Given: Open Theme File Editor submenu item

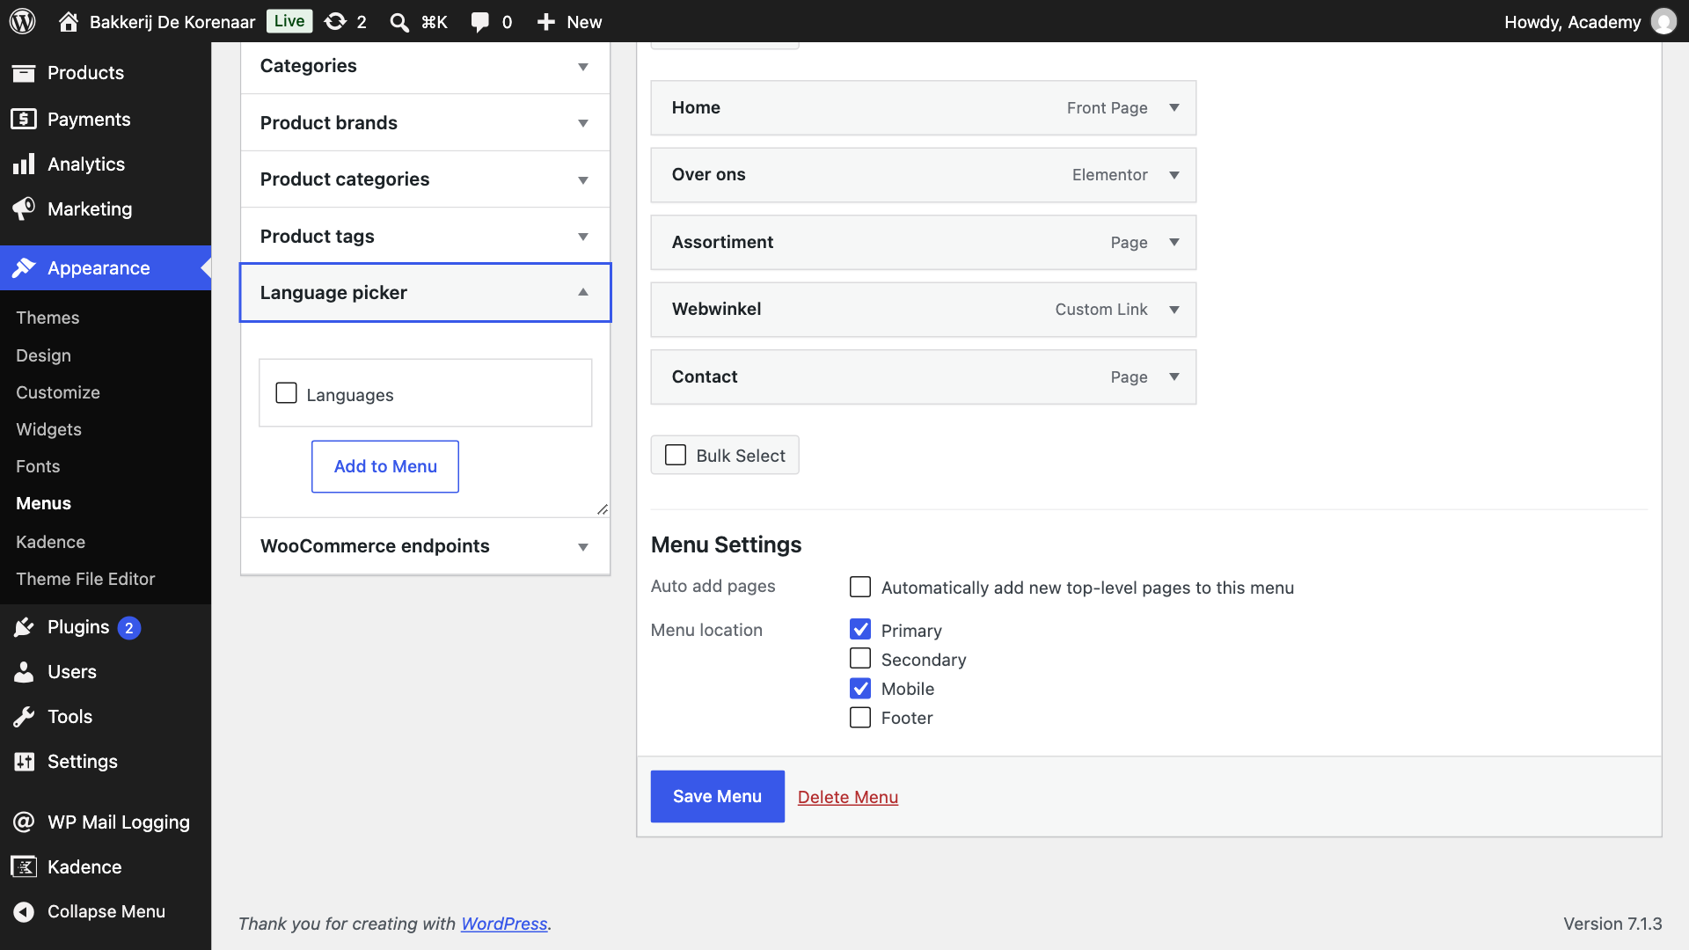Looking at the screenshot, I should pos(85,579).
